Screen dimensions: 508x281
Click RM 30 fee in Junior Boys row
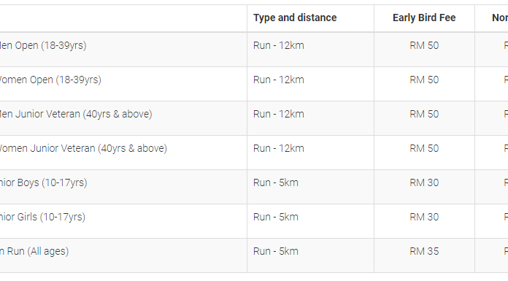[x=424, y=182]
